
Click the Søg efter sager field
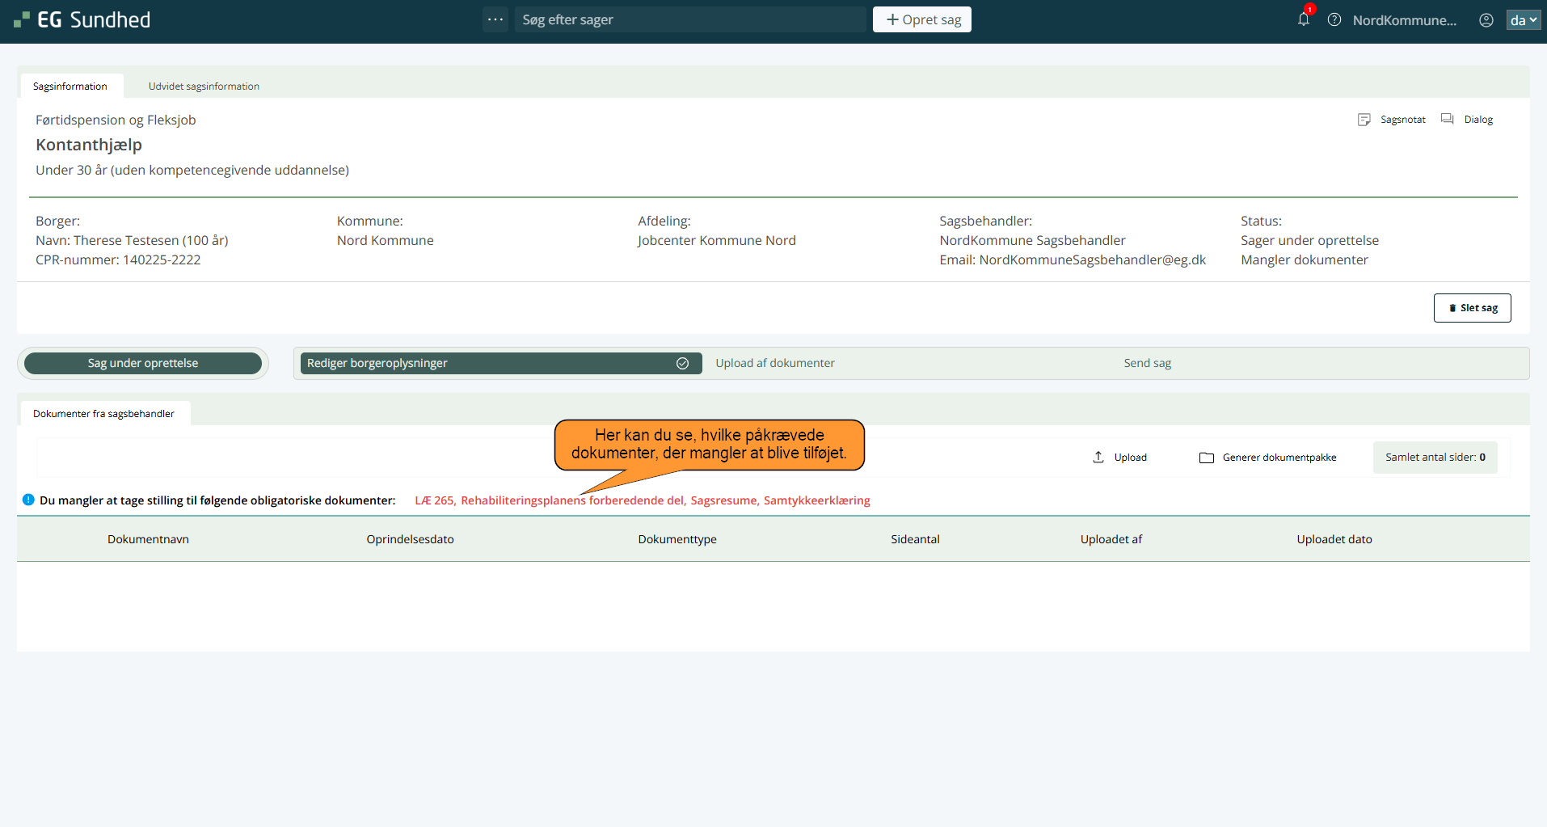point(689,19)
